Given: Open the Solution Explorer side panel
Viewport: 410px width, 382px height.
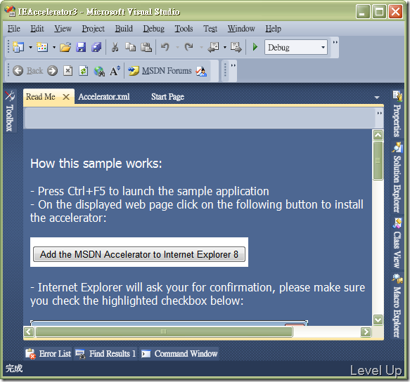Looking at the screenshot, I should (397, 178).
